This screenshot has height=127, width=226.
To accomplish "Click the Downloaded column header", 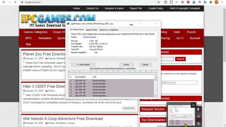I will pos(80,77).
